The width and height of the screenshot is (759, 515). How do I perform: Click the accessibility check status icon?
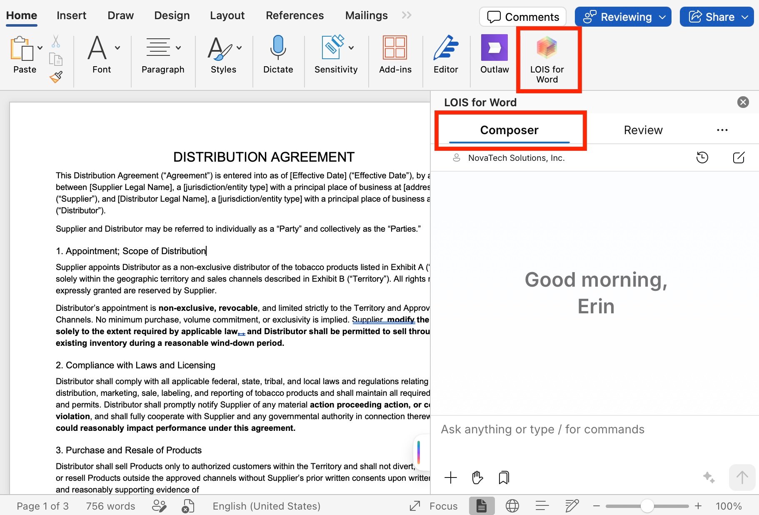188,506
